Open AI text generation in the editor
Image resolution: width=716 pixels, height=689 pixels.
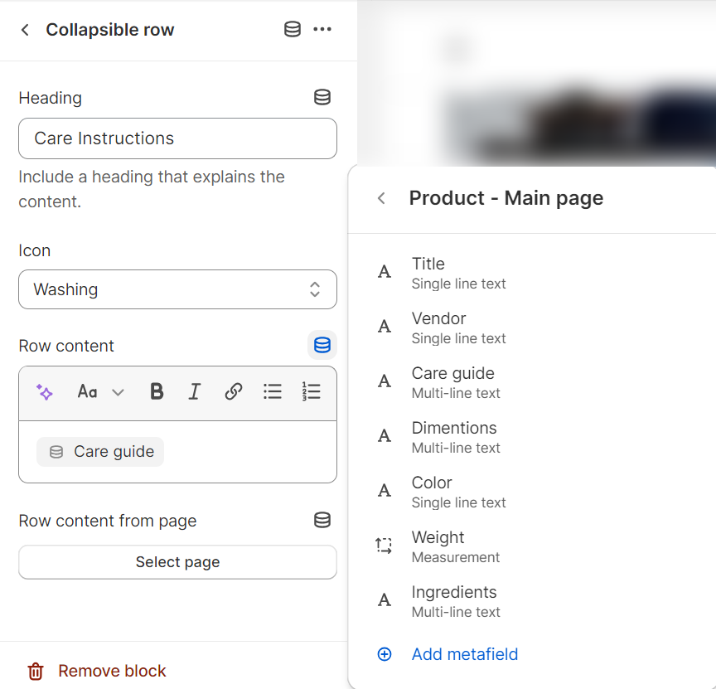point(45,391)
